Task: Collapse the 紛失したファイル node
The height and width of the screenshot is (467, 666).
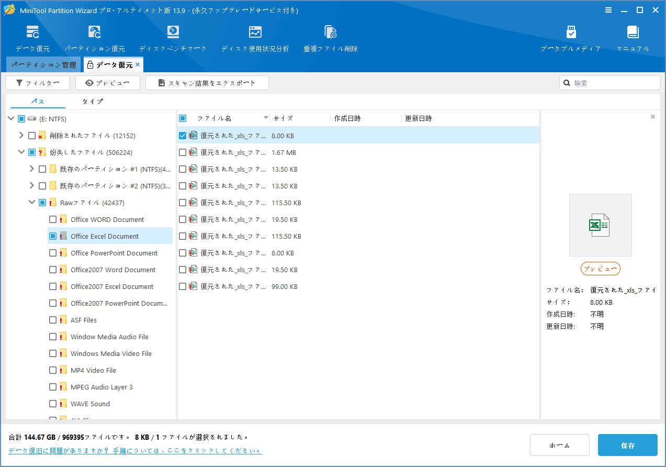Action: coord(21,152)
